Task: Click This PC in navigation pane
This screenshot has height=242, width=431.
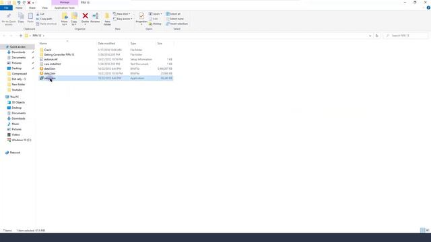Action: click(14, 97)
